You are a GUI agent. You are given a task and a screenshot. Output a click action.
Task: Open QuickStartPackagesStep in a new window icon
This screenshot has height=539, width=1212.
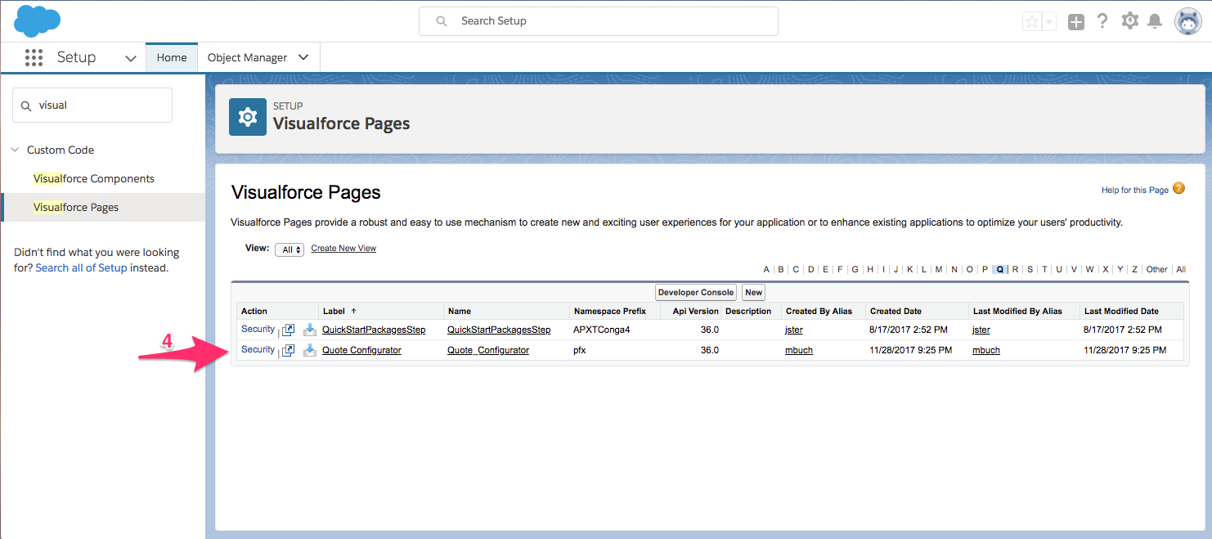coord(288,329)
